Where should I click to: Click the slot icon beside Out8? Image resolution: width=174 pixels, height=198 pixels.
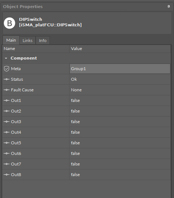[x=7, y=175]
